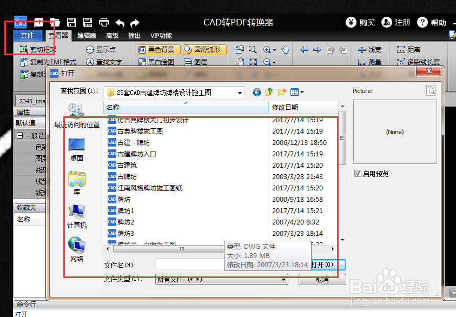Screen dimensions: 456x317
Task: Click the right arrow navigation icon
Action: (x=317, y=50)
